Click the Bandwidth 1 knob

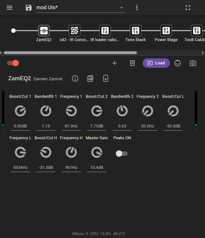tap(46, 111)
